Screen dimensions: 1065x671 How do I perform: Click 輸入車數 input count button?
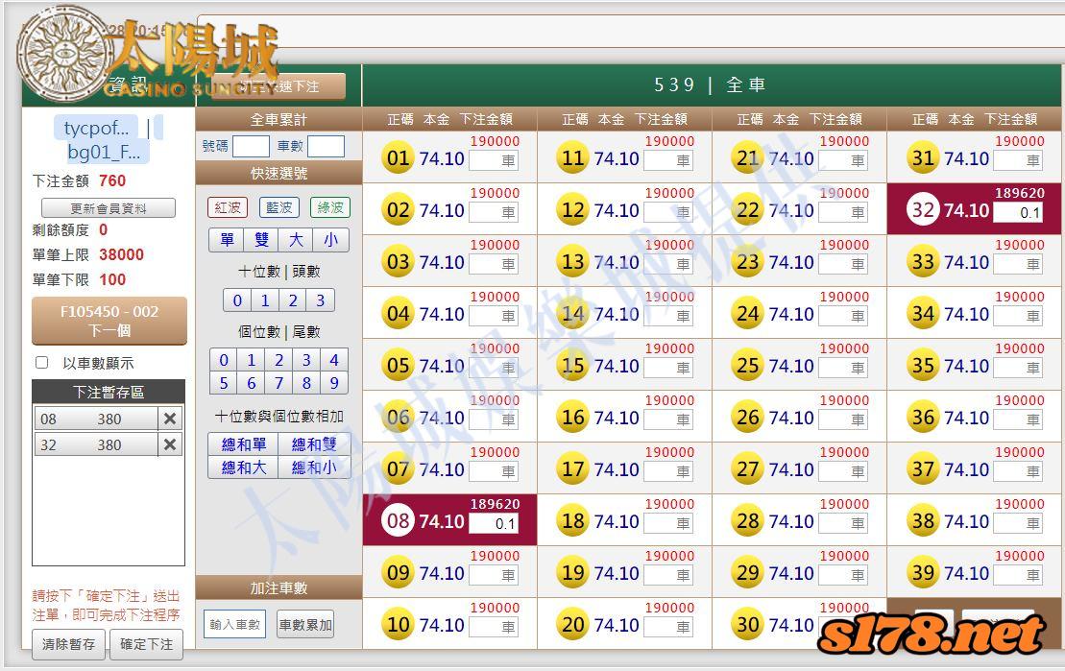235,624
